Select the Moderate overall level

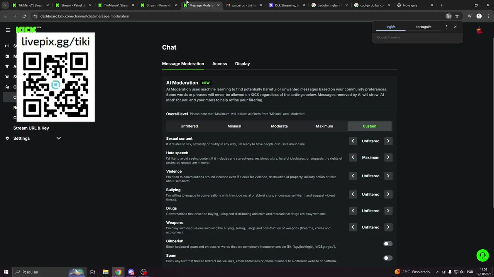[x=279, y=126]
